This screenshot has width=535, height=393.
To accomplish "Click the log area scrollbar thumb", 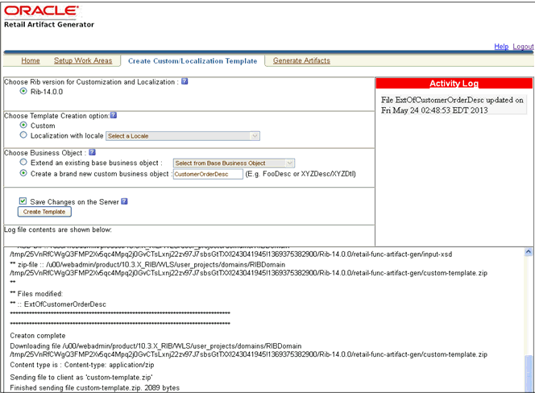I will coord(529,373).
